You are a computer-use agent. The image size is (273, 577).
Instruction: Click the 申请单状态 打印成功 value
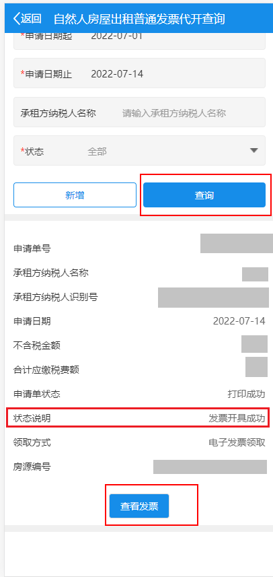pos(246,394)
